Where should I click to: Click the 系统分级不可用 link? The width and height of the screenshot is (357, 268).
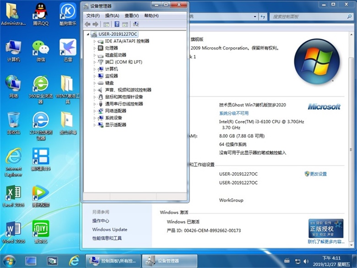[x=234, y=113]
